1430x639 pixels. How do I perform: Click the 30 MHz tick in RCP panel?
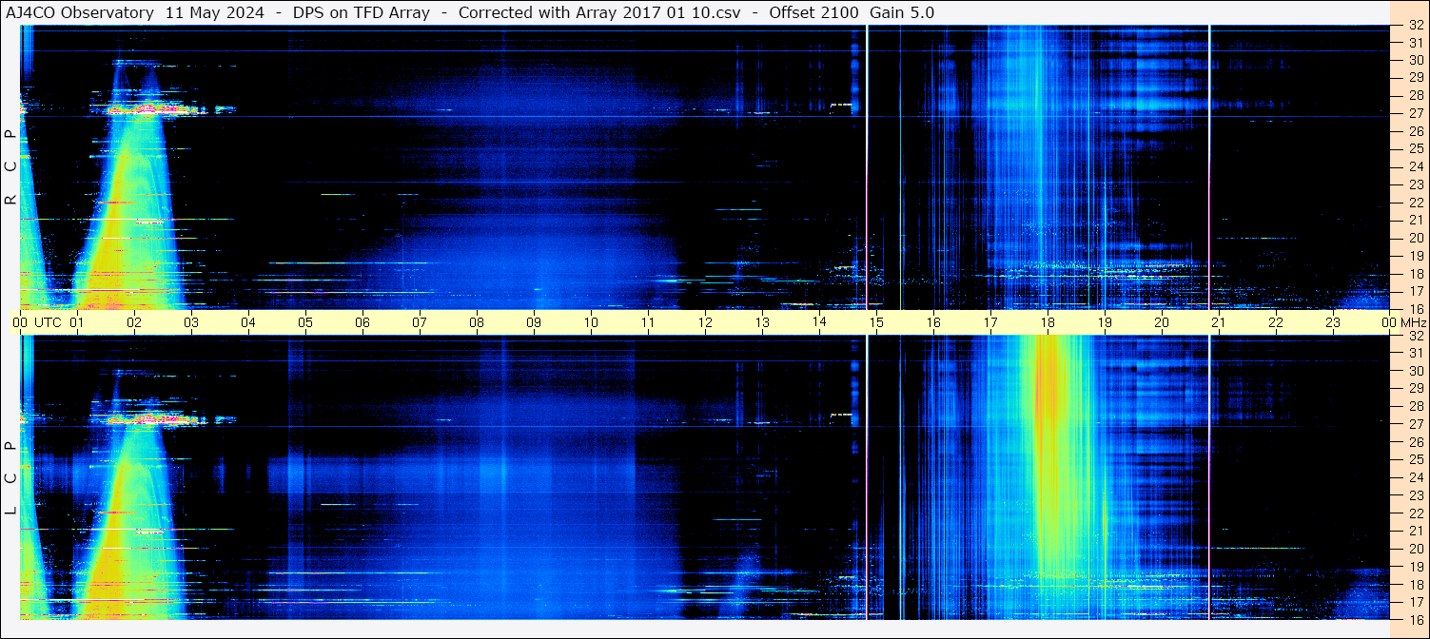point(1415,60)
